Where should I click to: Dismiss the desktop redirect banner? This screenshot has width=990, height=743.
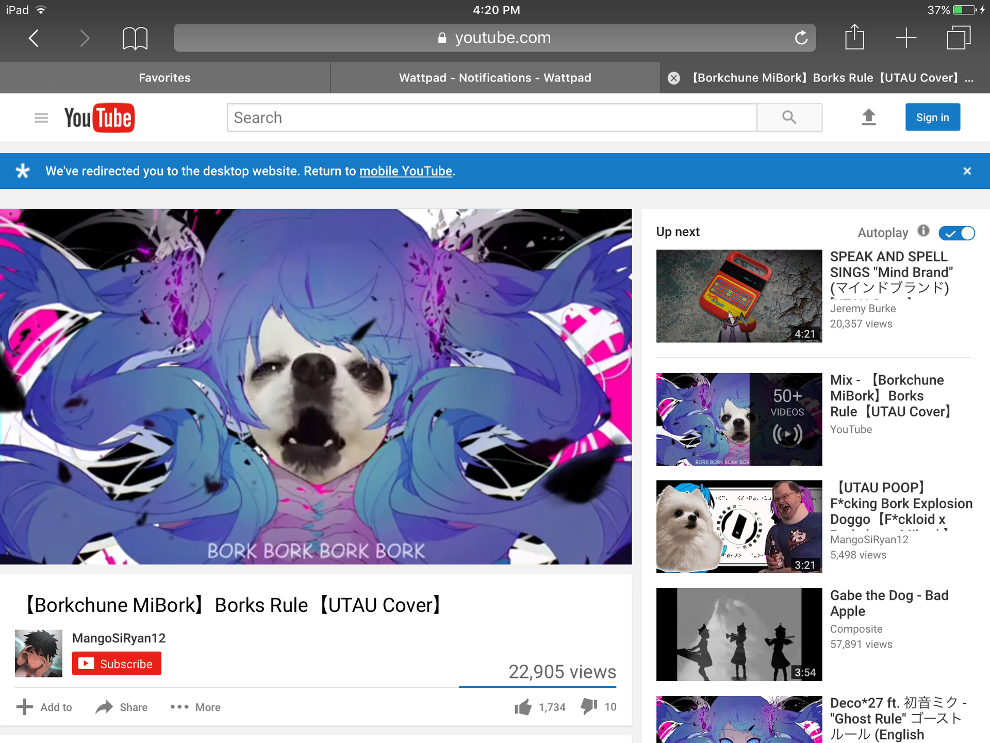[x=967, y=171]
